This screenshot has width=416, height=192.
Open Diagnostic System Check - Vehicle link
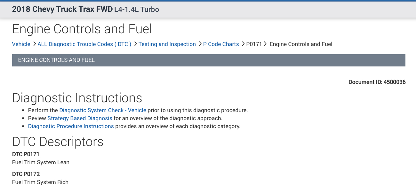point(103,110)
